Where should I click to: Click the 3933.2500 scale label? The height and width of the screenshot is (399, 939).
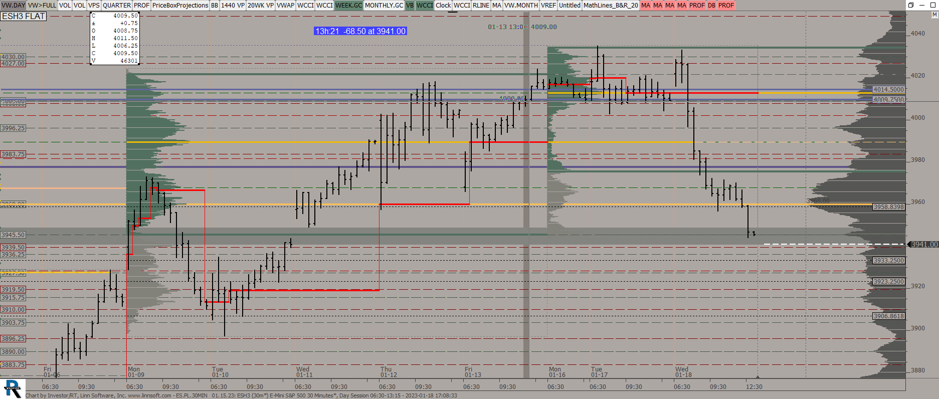click(x=889, y=261)
